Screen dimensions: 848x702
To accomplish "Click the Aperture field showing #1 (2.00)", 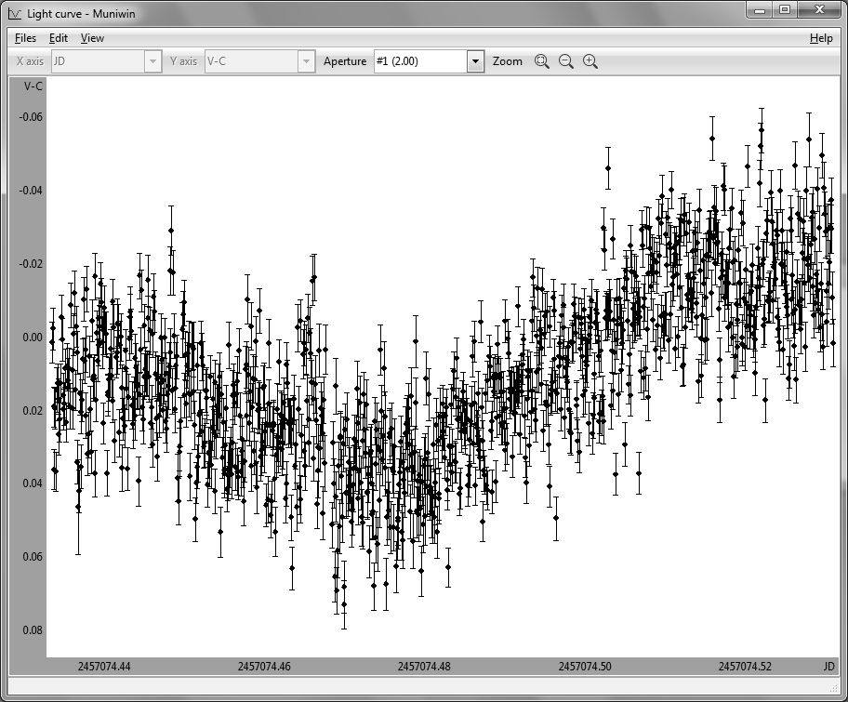I will coord(419,61).
